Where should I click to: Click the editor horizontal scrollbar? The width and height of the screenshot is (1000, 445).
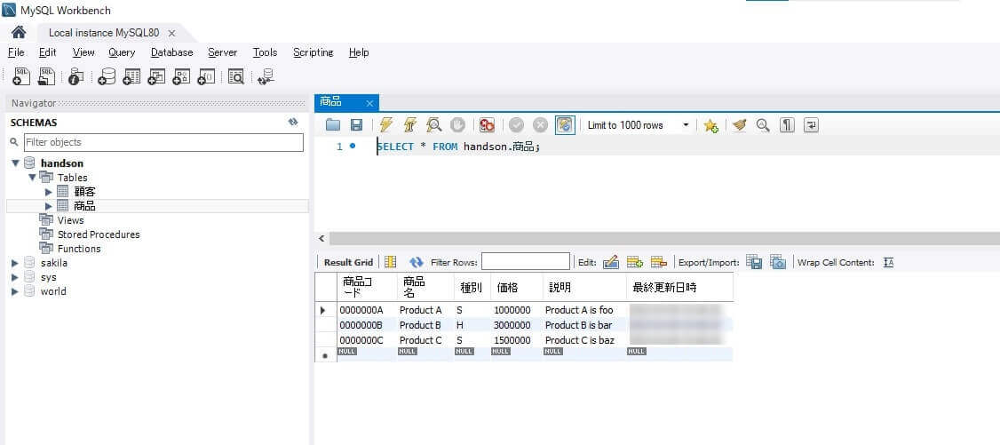664,238
